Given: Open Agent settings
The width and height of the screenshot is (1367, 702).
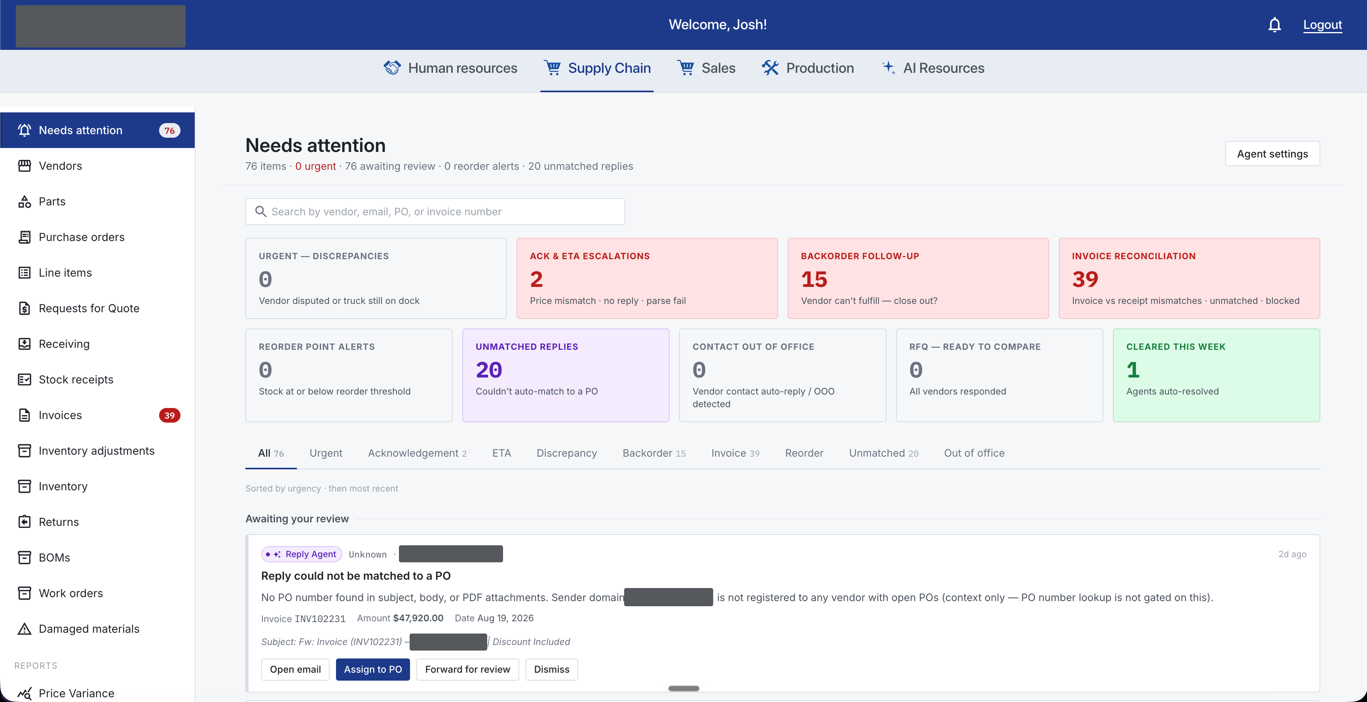Looking at the screenshot, I should tap(1272, 154).
